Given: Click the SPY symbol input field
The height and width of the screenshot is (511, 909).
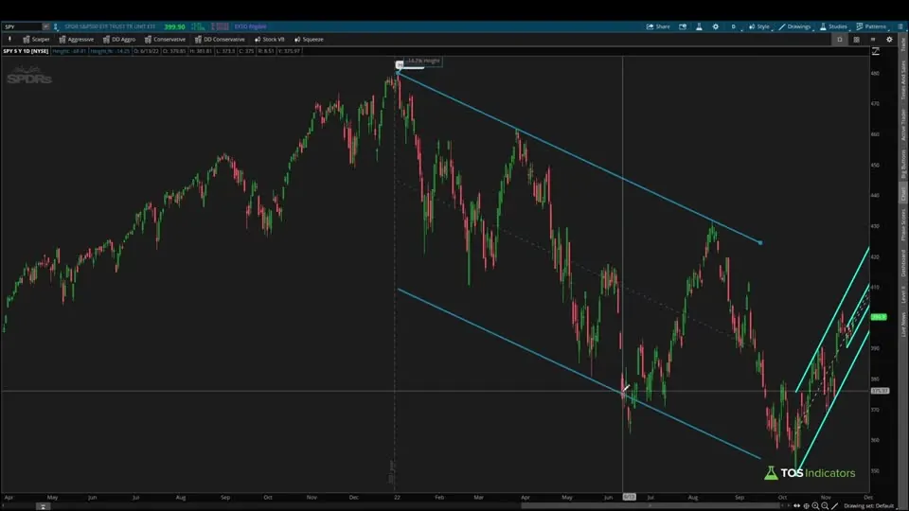Looking at the screenshot, I should (x=22, y=26).
